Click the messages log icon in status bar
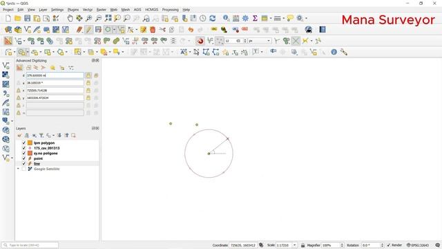Viewport: 442px width, 249px height. click(x=437, y=245)
